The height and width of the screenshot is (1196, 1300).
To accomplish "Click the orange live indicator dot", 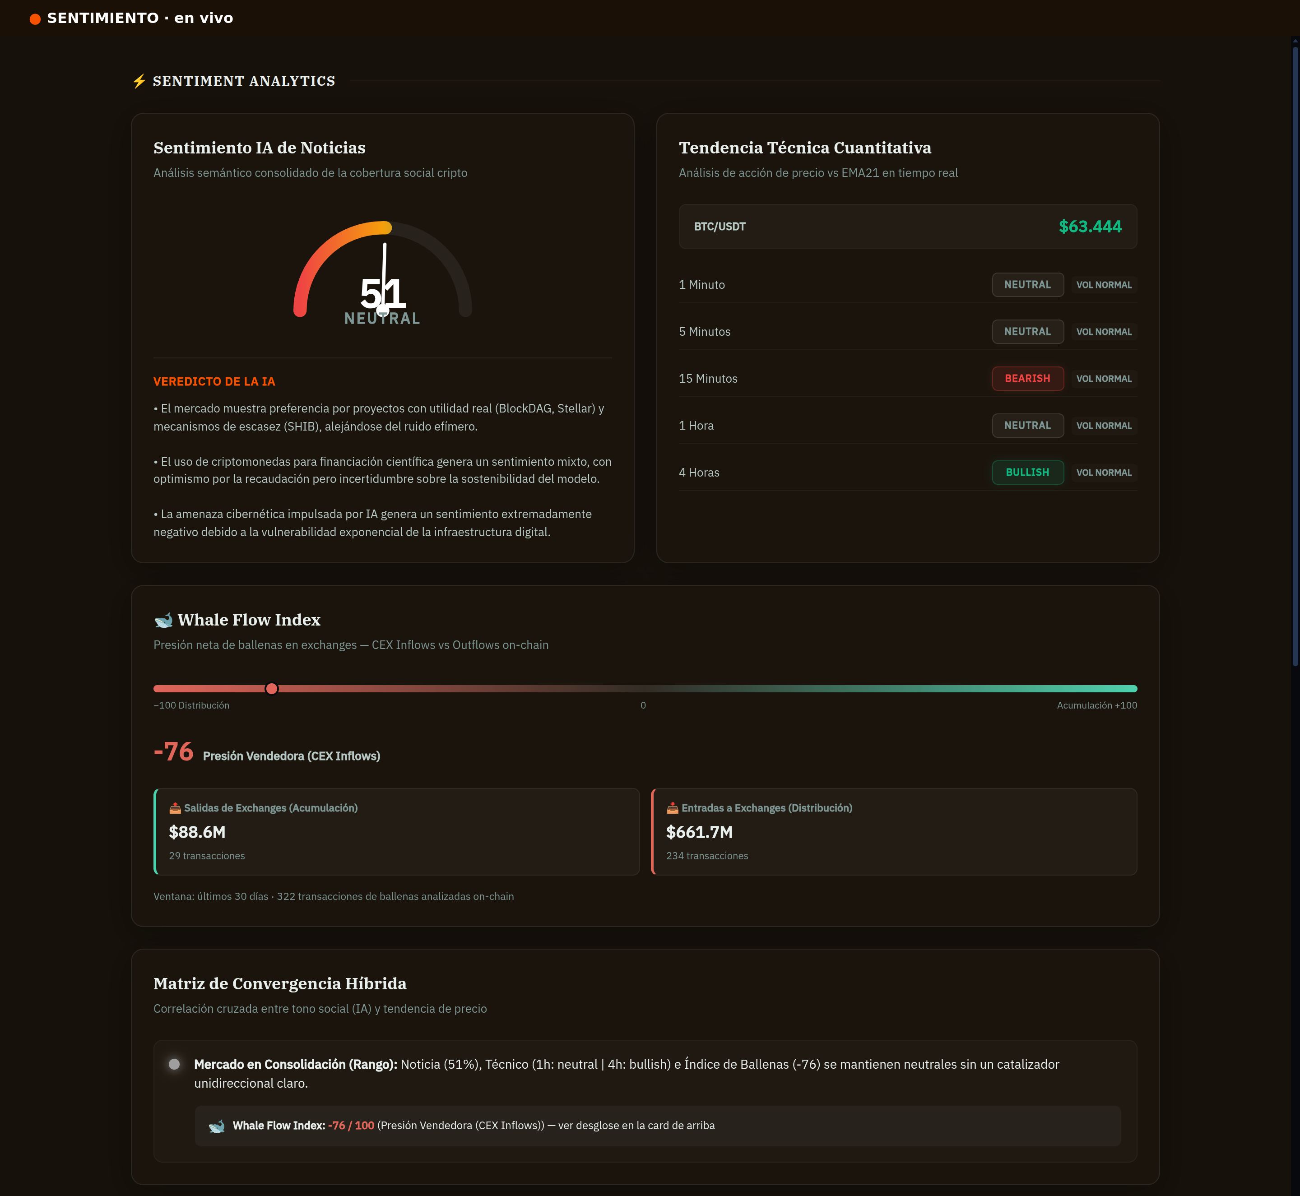I will (x=35, y=19).
